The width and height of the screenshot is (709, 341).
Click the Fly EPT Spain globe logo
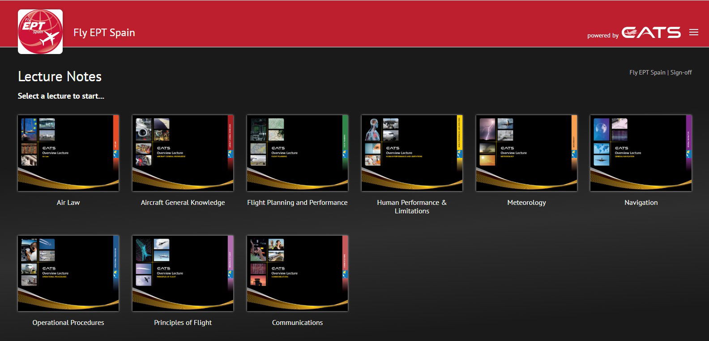[x=40, y=32]
